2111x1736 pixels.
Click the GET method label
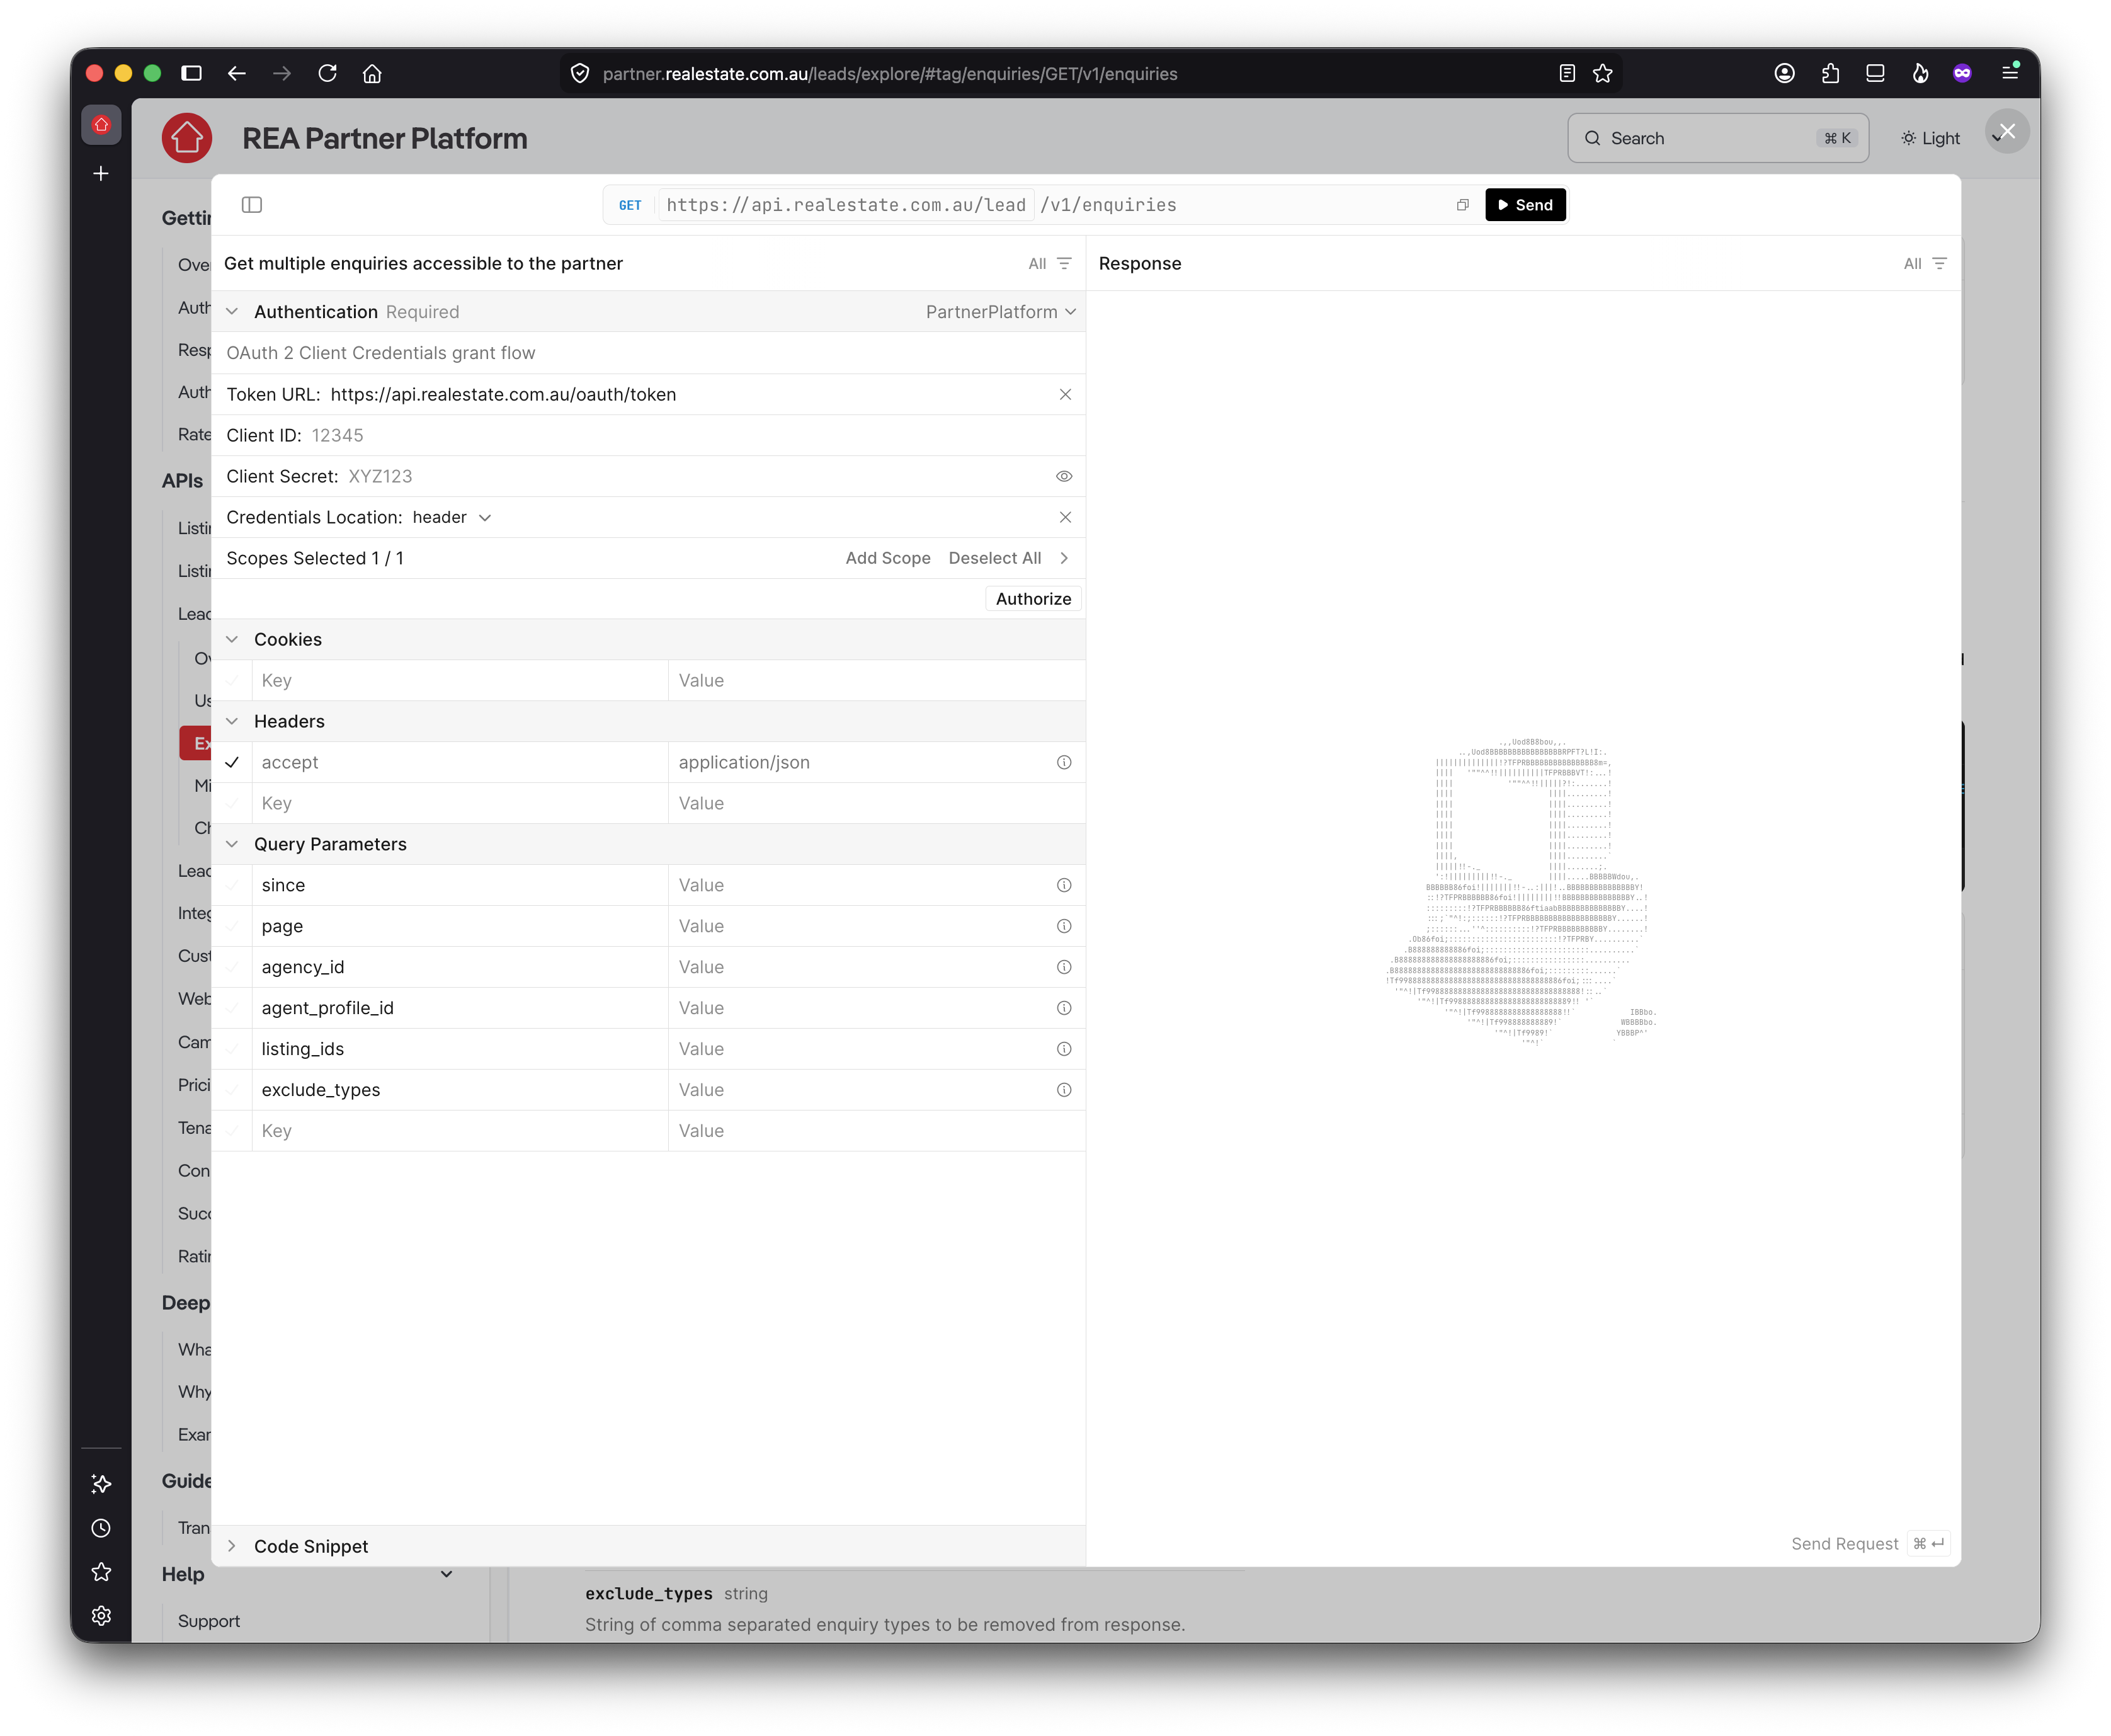[x=630, y=205]
